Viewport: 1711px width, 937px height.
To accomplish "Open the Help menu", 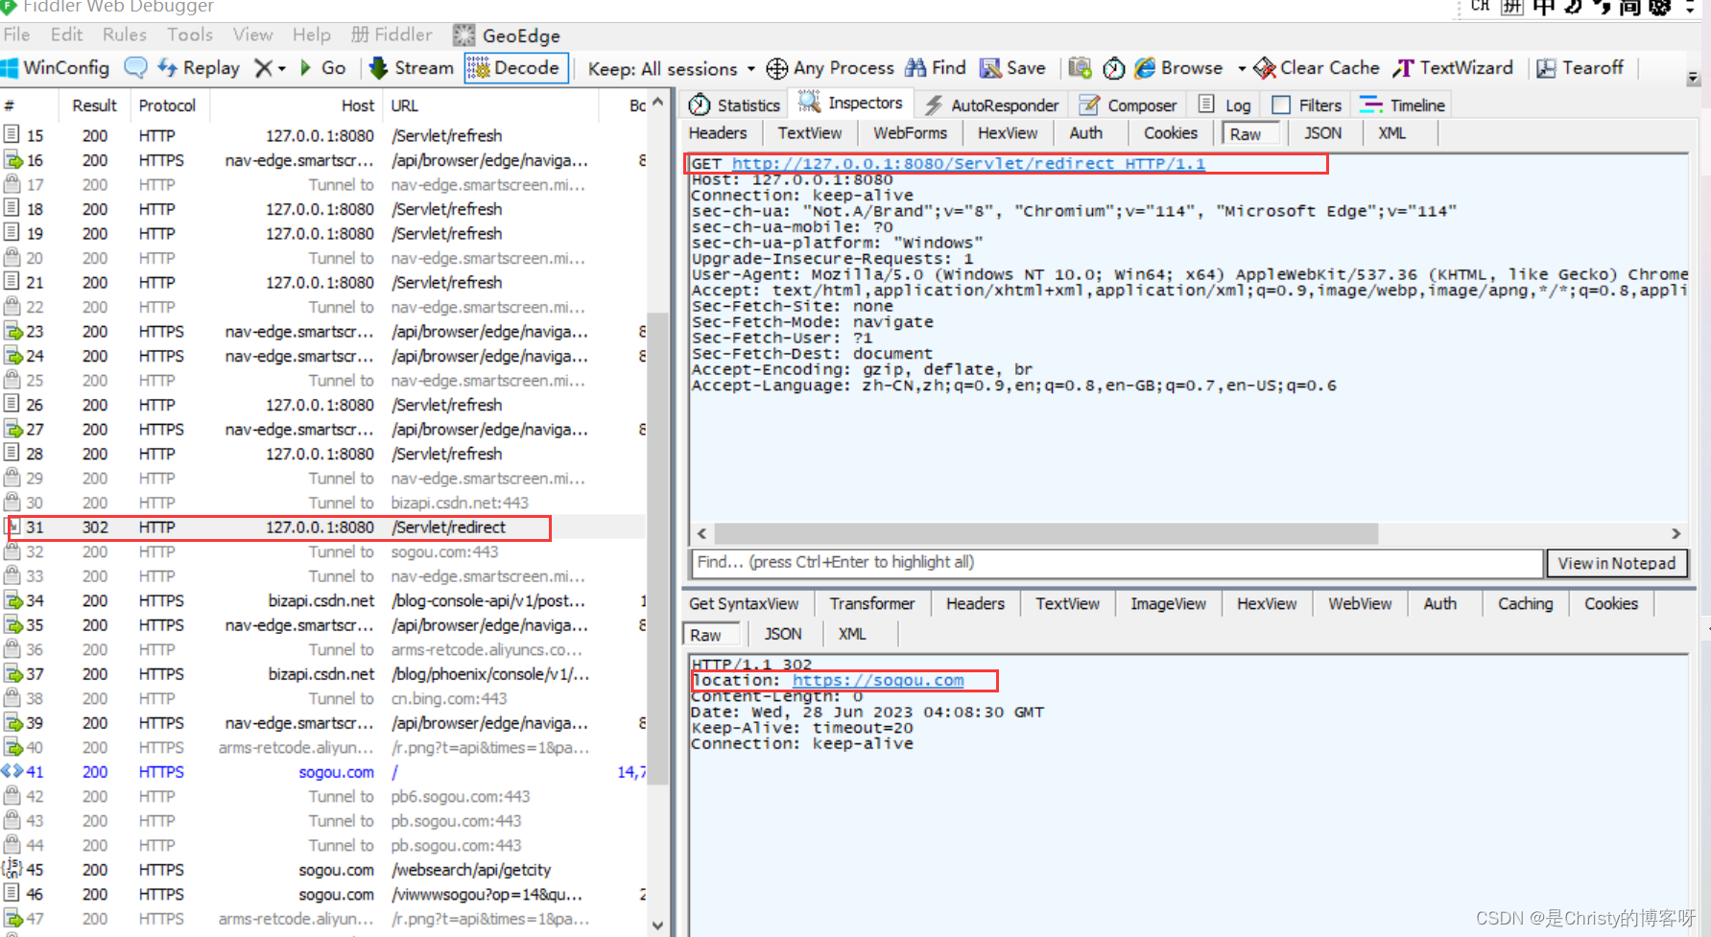I will pos(312,35).
